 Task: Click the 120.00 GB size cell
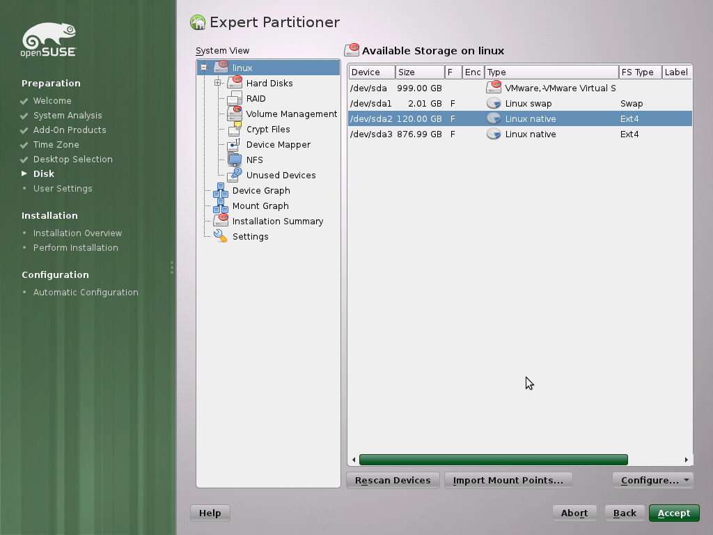[419, 118]
